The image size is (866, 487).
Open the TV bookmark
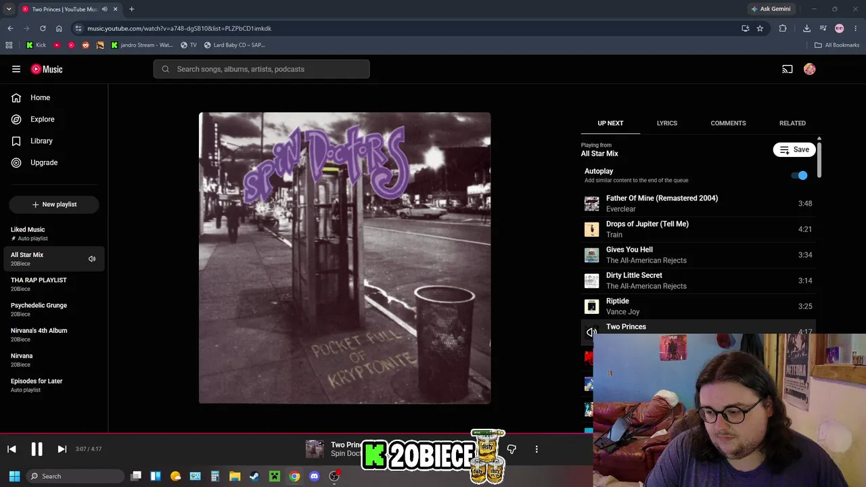point(189,45)
